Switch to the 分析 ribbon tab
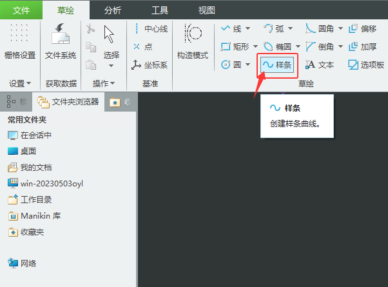Screen dimensions: 388x287 tap(113, 10)
